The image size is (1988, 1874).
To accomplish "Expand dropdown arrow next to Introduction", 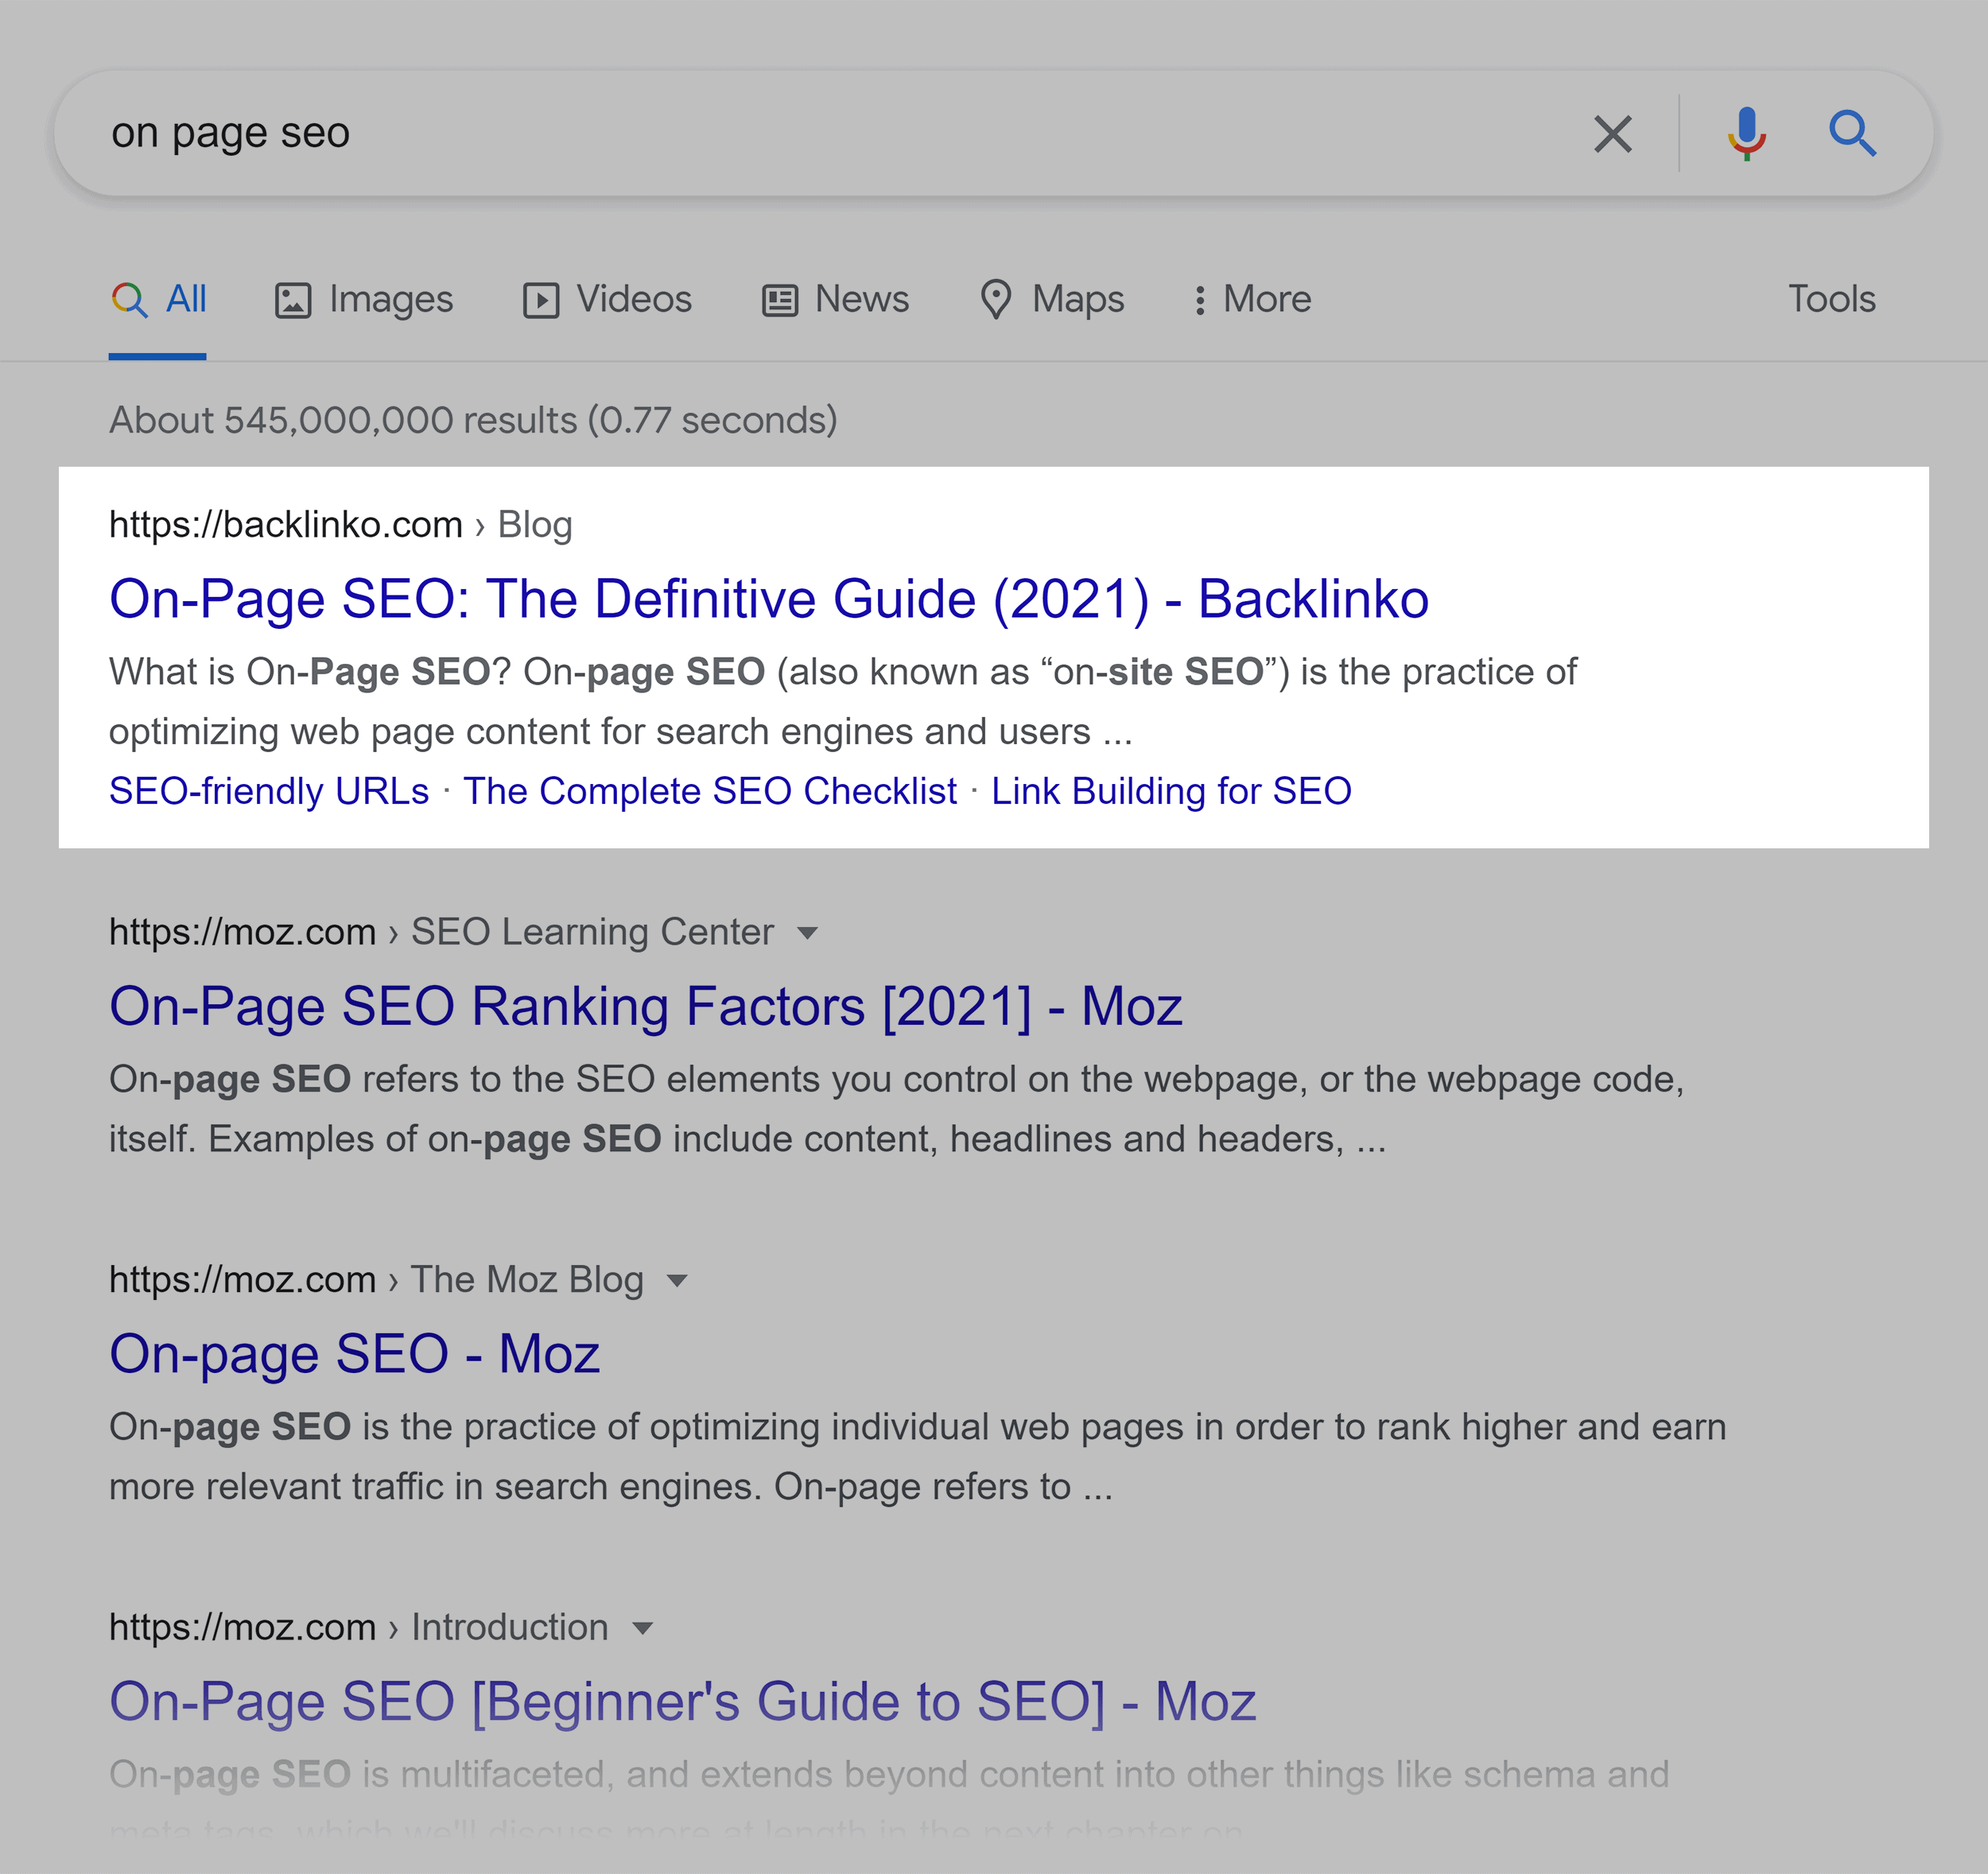I will coord(643,1629).
